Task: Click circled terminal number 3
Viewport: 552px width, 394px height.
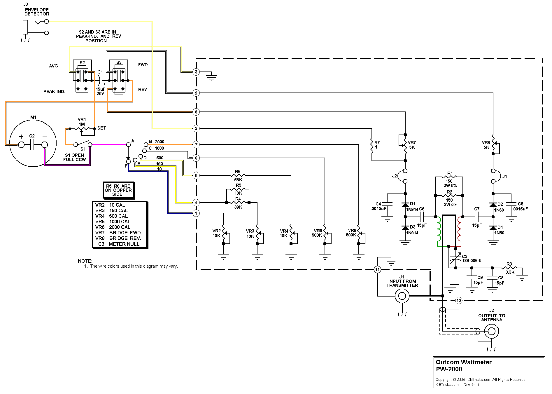Action: tap(196, 72)
